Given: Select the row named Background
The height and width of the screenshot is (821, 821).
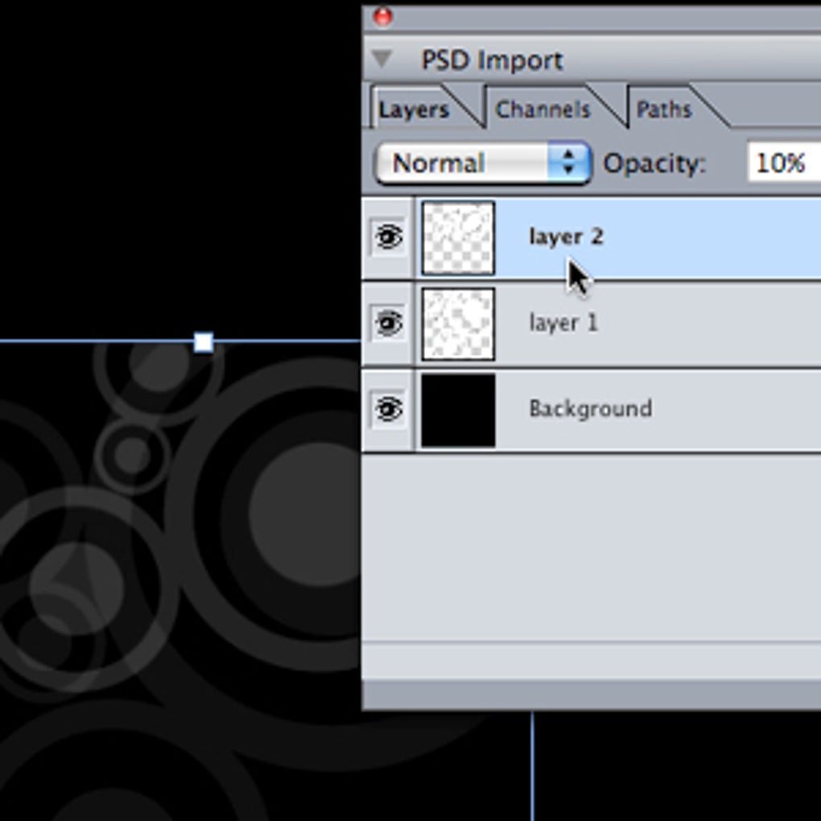Looking at the screenshot, I should tap(592, 410).
